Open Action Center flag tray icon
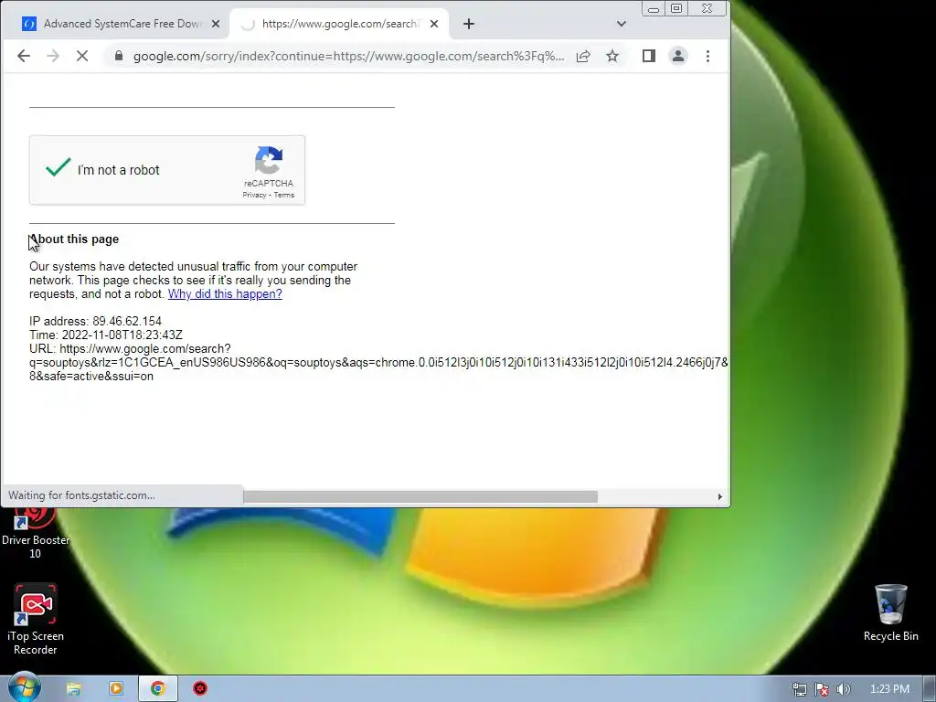The height and width of the screenshot is (702, 936). click(822, 689)
